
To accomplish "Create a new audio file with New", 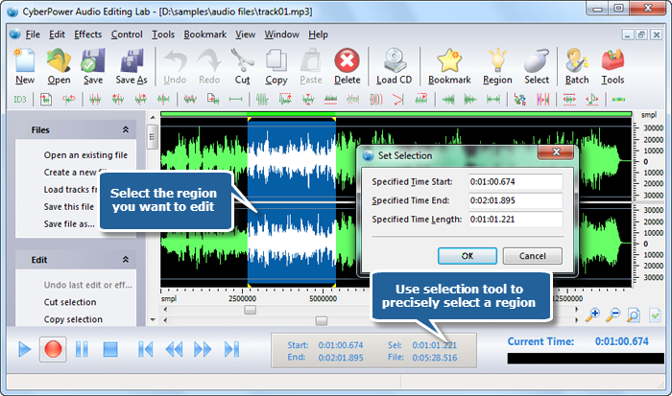I will pos(25,66).
